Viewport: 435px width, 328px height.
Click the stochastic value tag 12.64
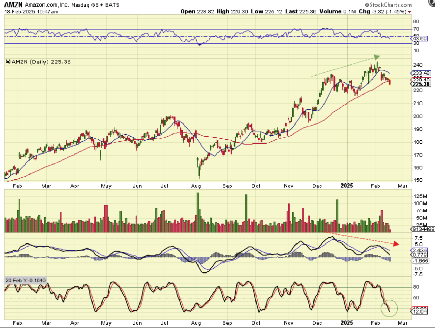pyautogui.click(x=419, y=312)
